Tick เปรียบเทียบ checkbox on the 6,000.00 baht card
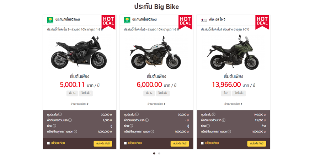 point(125,143)
